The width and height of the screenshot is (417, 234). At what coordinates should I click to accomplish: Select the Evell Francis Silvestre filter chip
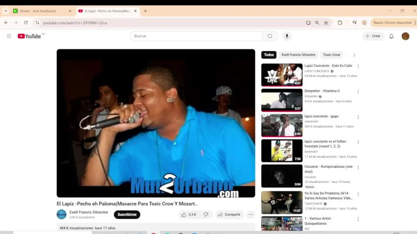298,55
